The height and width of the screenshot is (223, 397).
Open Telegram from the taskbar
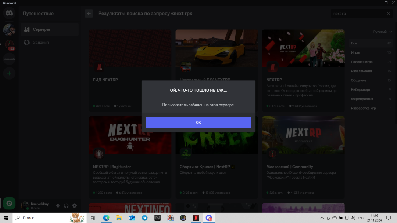click(145, 218)
